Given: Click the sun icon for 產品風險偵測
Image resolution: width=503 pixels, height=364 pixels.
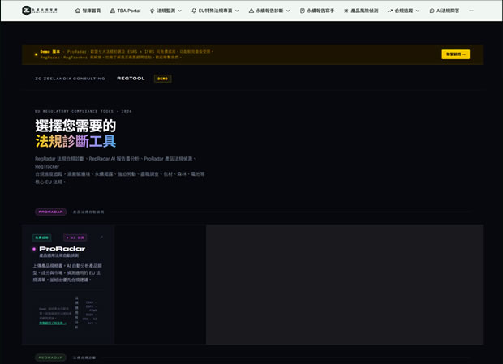Looking at the screenshot, I should 346,11.
